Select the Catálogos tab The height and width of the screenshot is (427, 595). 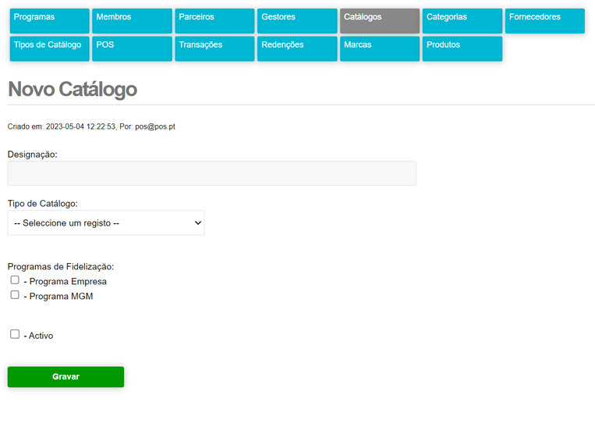pos(379,21)
